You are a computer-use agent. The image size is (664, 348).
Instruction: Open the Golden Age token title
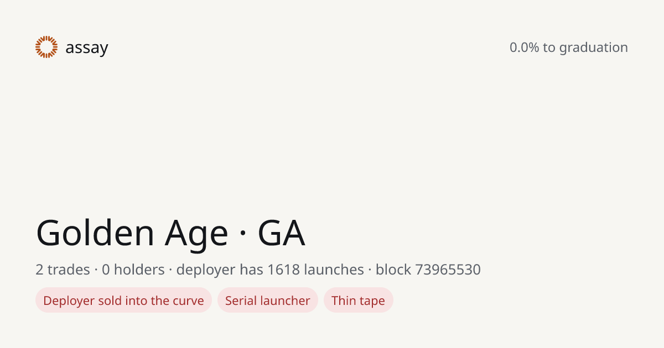point(170,233)
